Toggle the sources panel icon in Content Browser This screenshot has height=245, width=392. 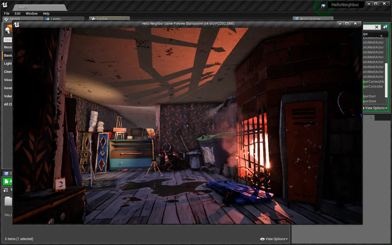(x=6, y=190)
